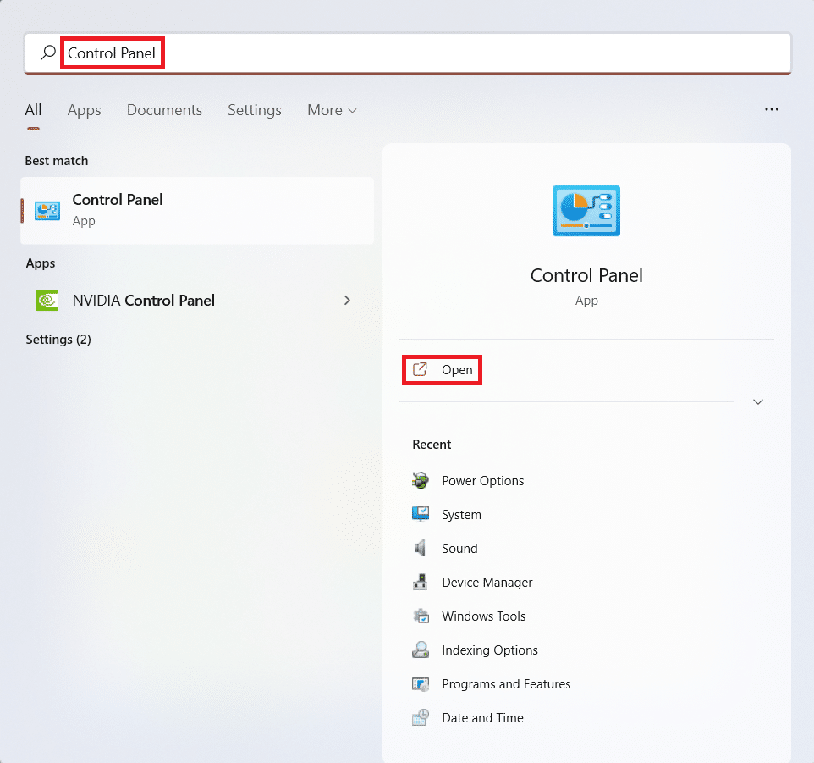The image size is (814, 763).
Task: Click the Programs and Features icon
Action: coord(421,684)
